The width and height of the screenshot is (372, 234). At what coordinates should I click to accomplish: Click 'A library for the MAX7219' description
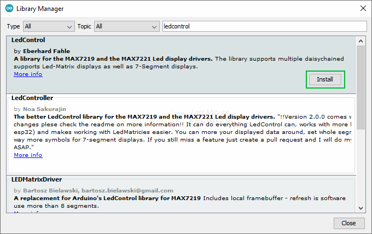tap(113, 59)
